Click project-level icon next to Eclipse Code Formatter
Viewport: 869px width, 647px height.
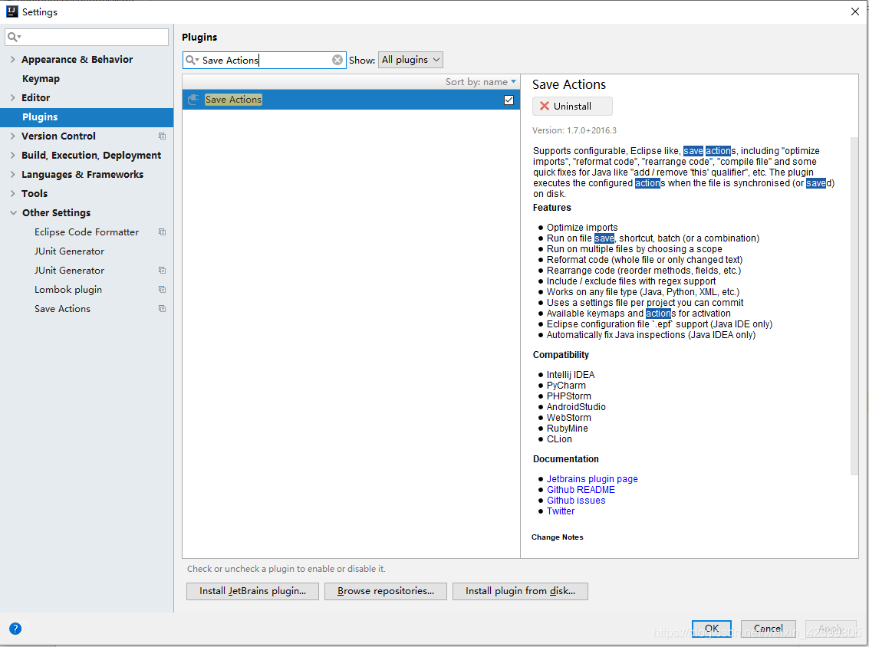pos(162,232)
